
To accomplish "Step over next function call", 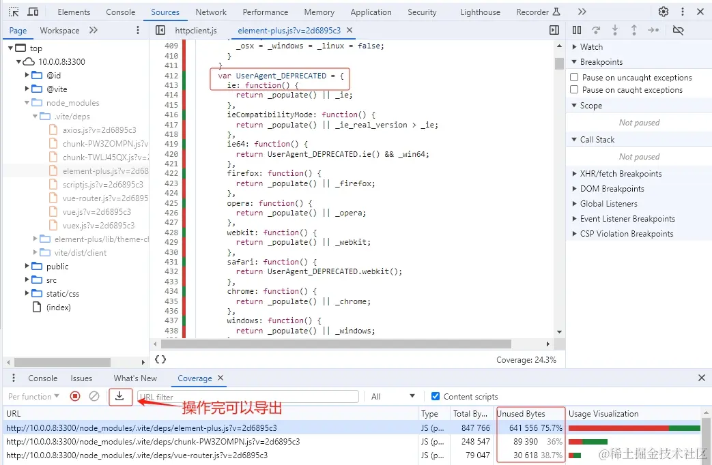I will click(x=596, y=31).
